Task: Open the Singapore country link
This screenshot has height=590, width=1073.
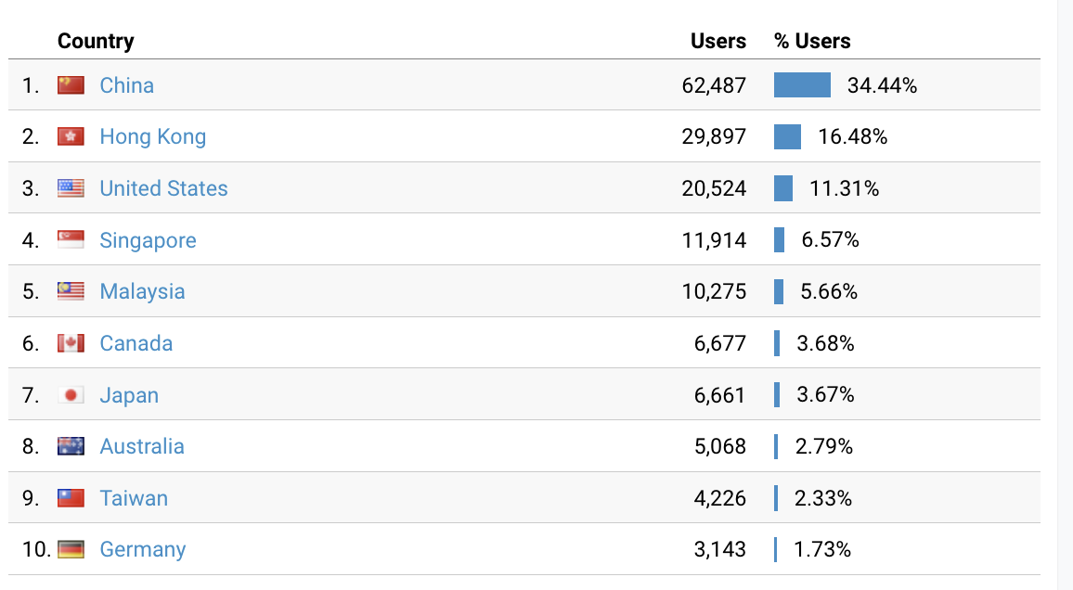Action: click(x=148, y=240)
